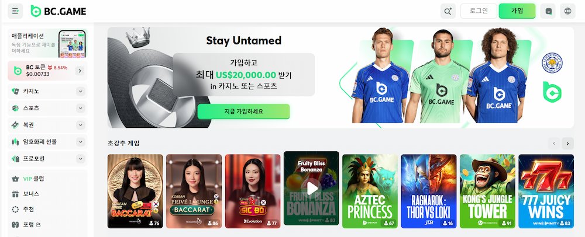Click the 로그인 button
The image size is (585, 237).
[479, 11]
